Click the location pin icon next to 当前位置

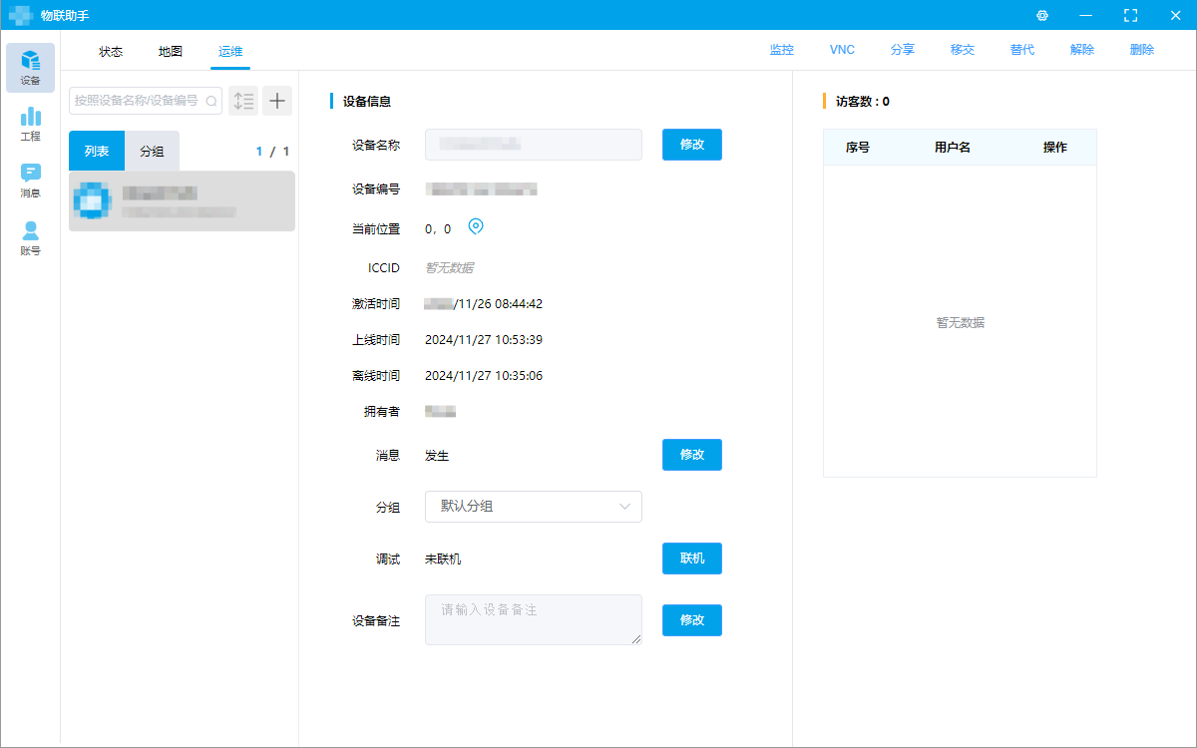click(x=476, y=227)
